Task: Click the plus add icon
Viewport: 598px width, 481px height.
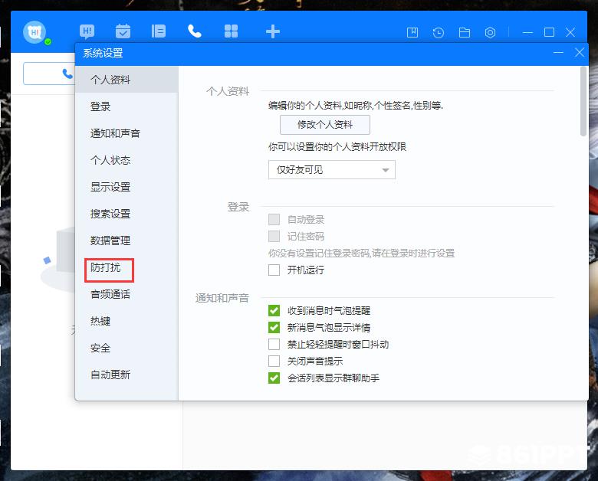Action: pos(273,31)
